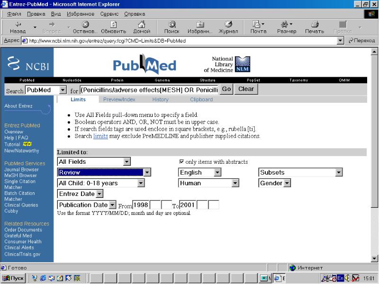Click the Переход go button beside address
The height and width of the screenshot is (284, 379).
point(361,41)
